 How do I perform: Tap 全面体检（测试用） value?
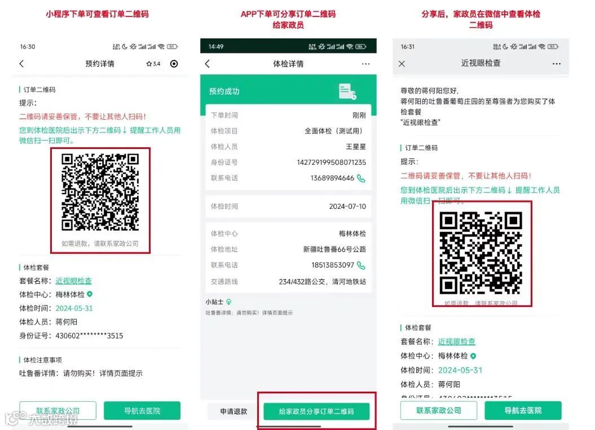pyautogui.click(x=336, y=131)
